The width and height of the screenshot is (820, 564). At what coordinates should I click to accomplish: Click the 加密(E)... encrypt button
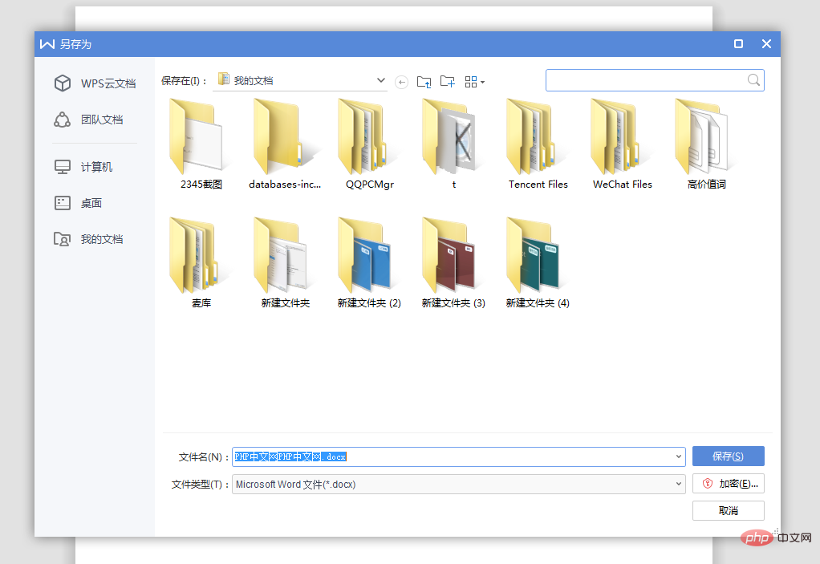[728, 484]
